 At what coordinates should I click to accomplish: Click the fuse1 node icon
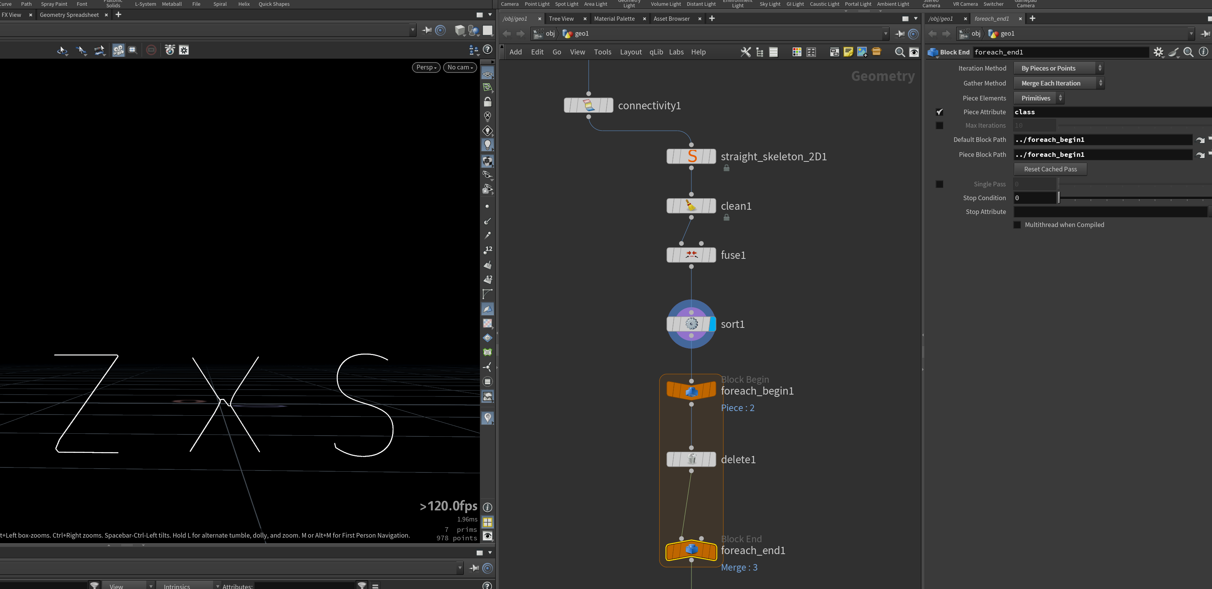(691, 255)
